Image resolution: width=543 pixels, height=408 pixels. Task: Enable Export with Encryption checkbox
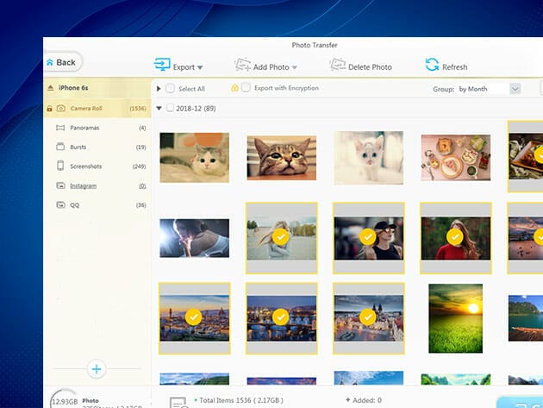click(247, 88)
